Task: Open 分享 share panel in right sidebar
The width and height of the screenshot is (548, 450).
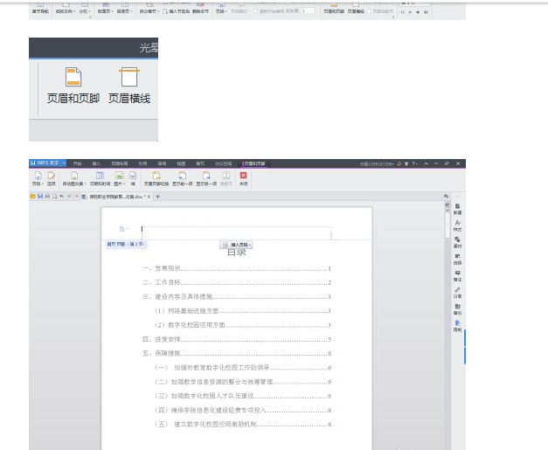Action: [x=457, y=293]
